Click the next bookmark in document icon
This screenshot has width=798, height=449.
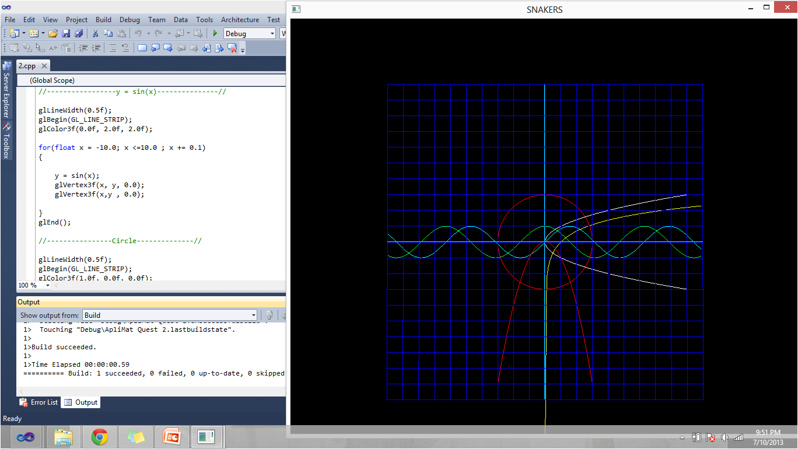point(219,48)
